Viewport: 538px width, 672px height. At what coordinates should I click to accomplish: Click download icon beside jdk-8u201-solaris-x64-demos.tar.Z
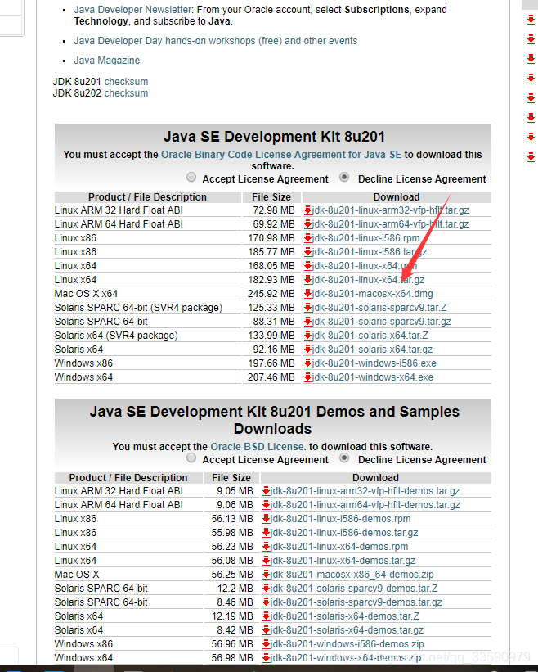(267, 616)
